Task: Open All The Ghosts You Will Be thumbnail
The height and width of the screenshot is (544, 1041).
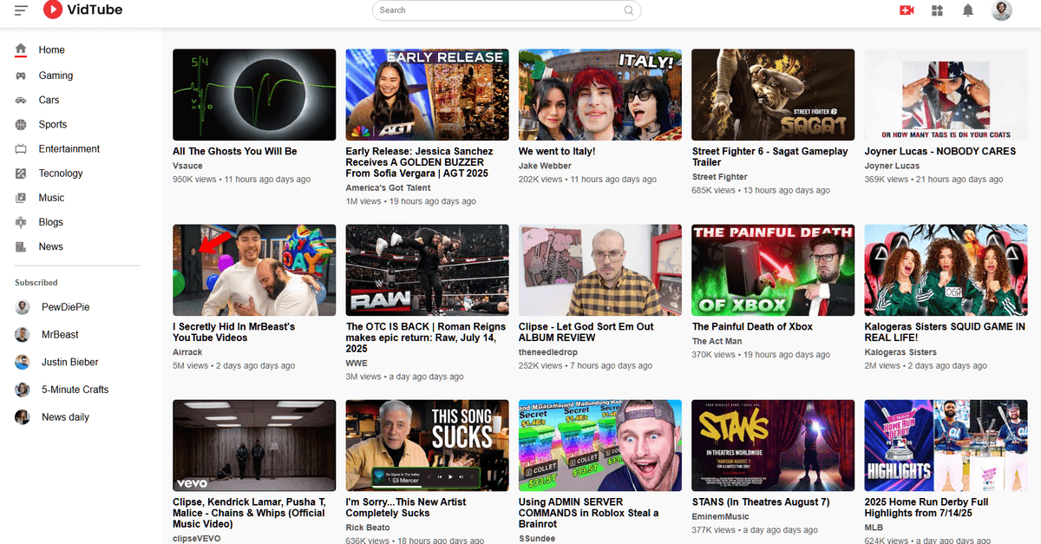Action: pyautogui.click(x=254, y=95)
